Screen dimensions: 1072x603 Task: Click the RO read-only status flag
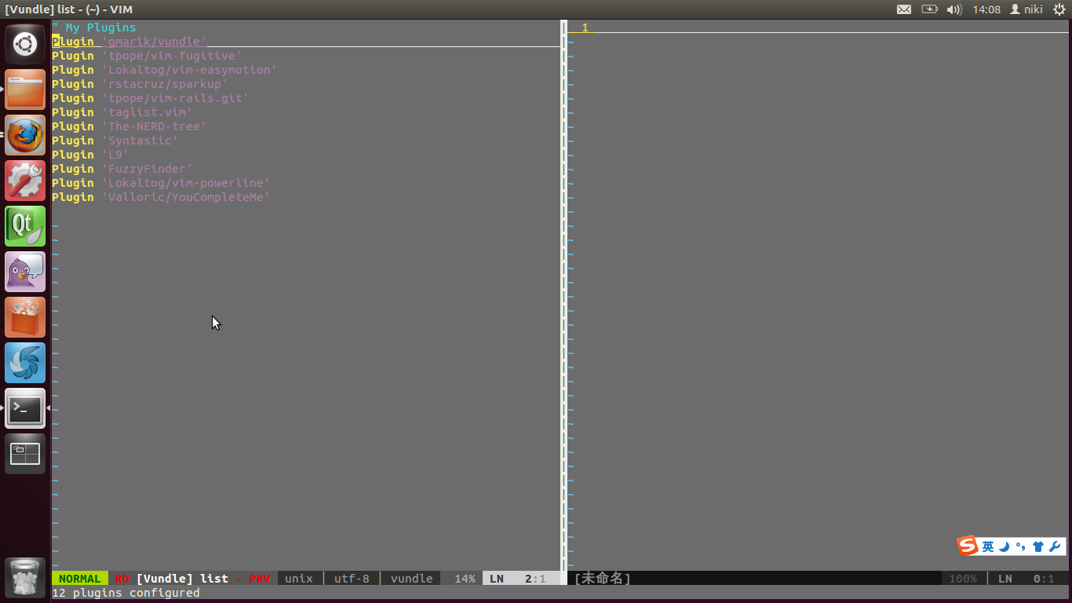[x=122, y=579]
